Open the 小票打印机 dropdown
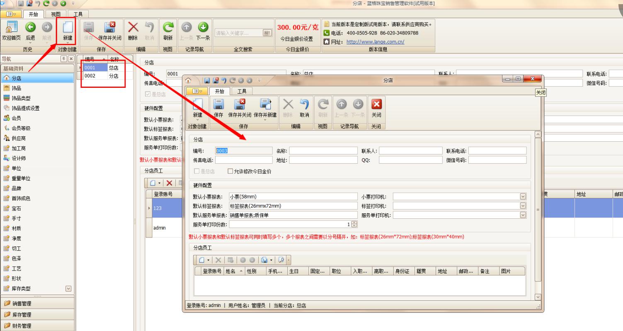 [x=523, y=196]
